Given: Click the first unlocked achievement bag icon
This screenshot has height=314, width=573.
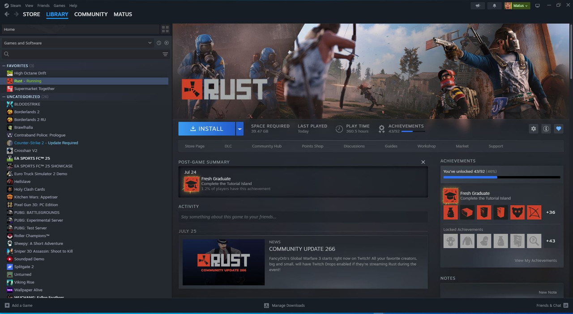Looking at the screenshot, I should pos(450,213).
